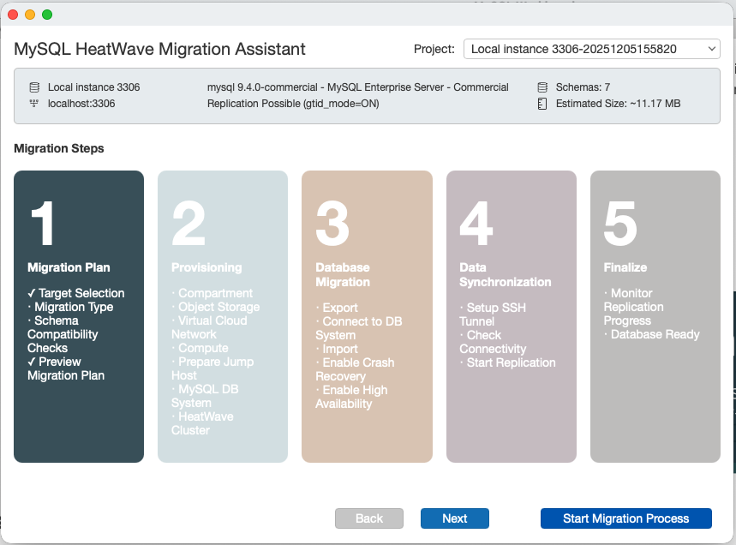Viewport: 736px width, 545px height.
Task: Switch to the Data Synchronization step
Action: [511, 317]
